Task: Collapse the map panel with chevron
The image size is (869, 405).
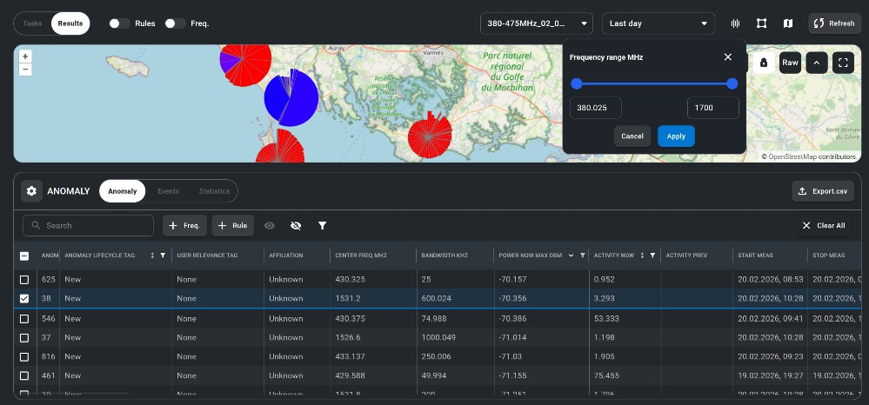Action: pos(816,63)
